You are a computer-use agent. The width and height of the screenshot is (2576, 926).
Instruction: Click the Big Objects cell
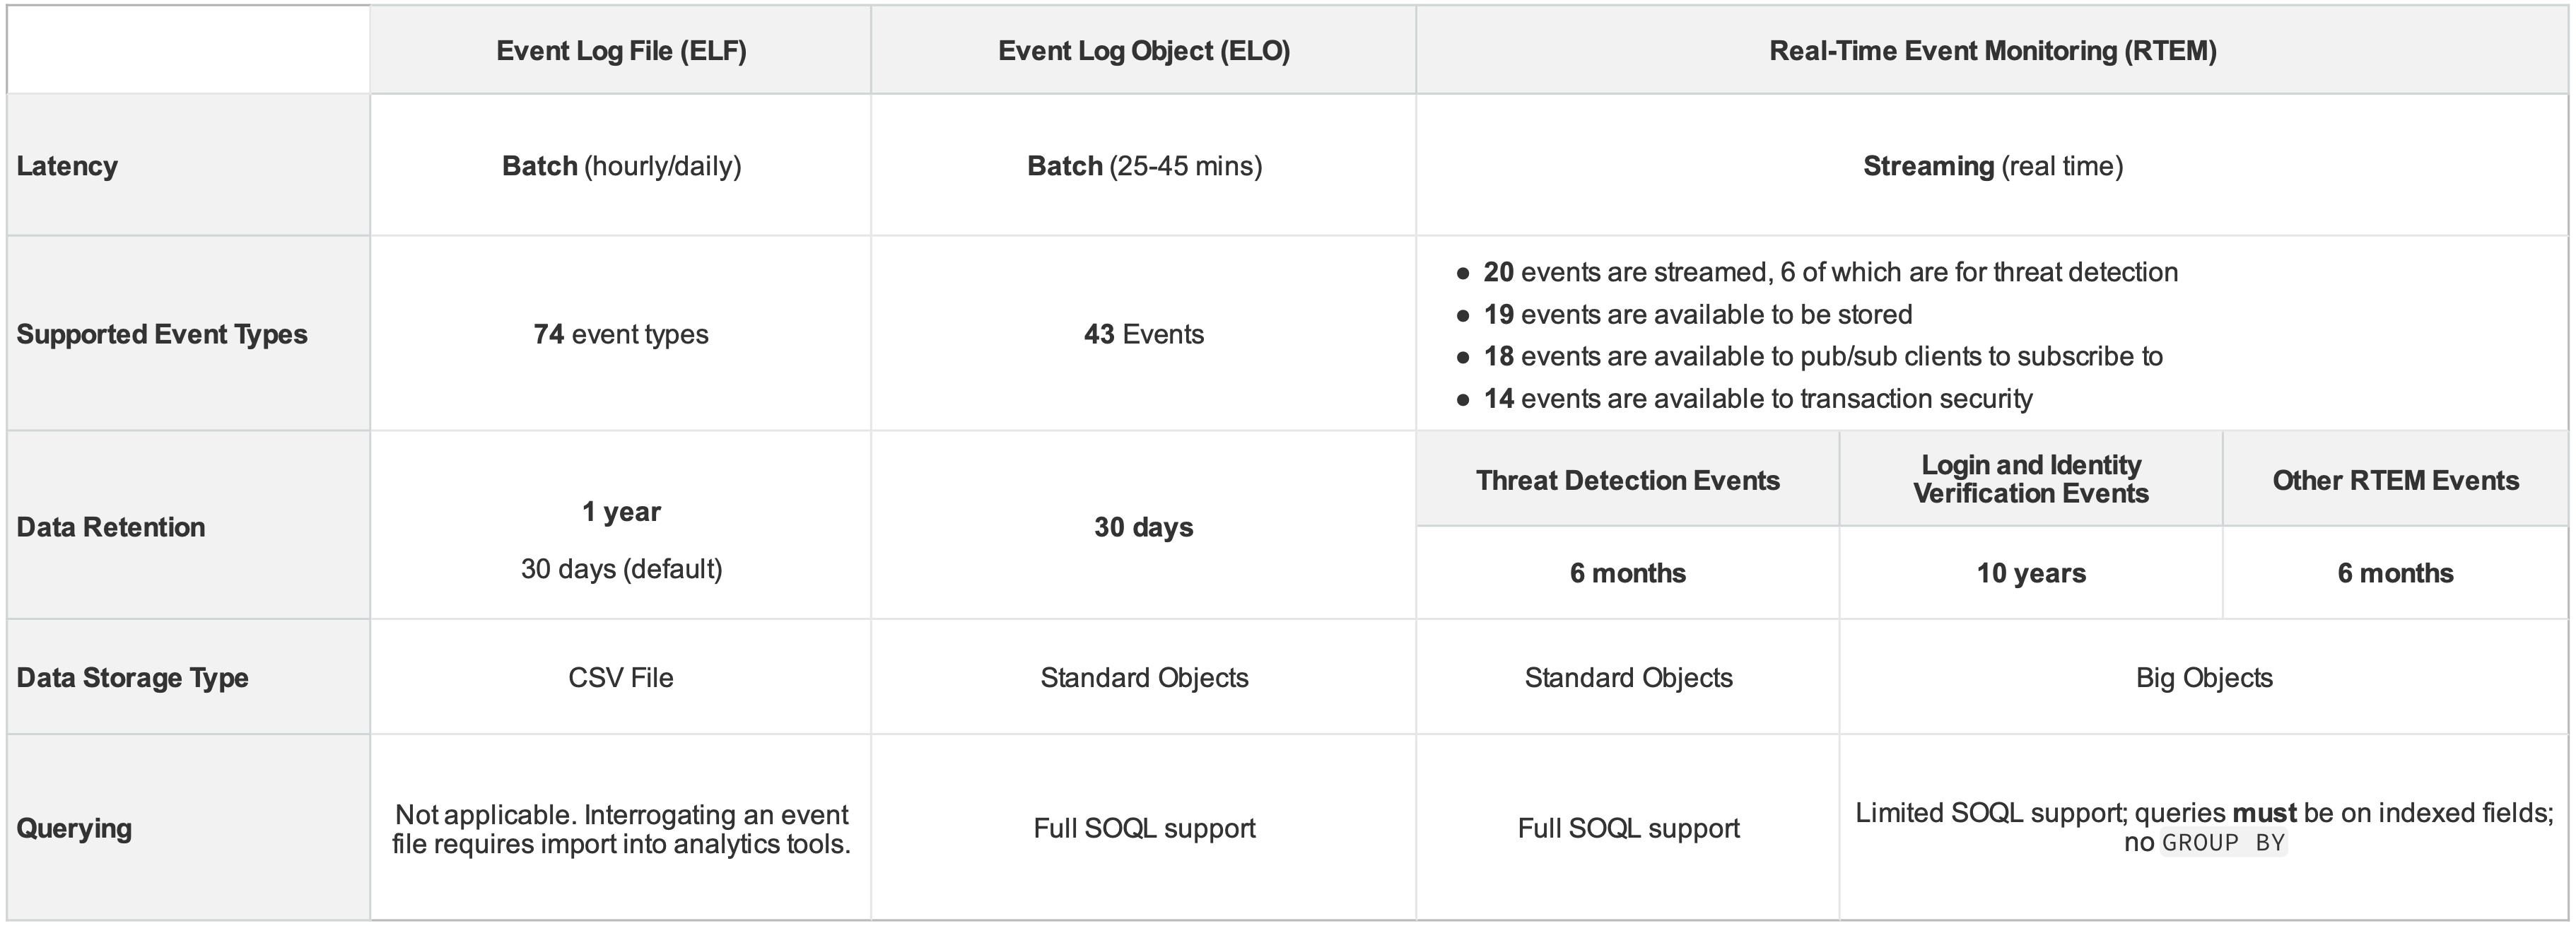click(x=2203, y=678)
